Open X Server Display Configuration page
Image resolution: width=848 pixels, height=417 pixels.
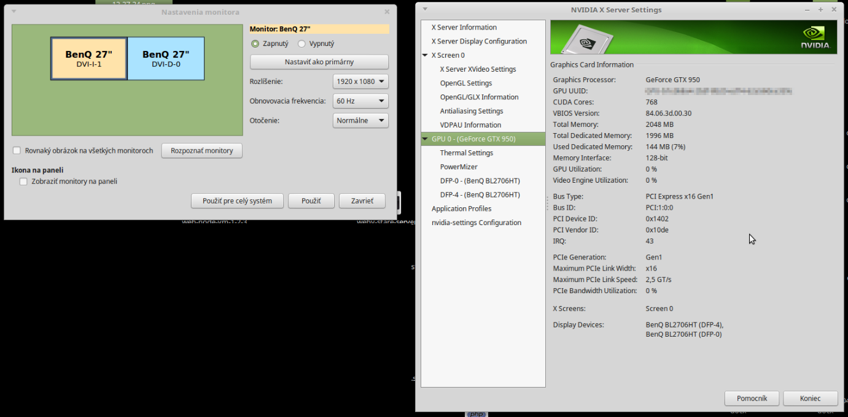click(x=479, y=42)
